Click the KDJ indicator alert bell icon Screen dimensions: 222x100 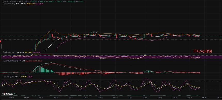(x=6, y=77)
